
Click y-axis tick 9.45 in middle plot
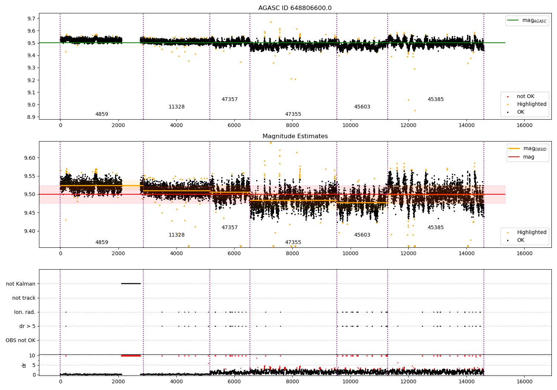coord(30,213)
